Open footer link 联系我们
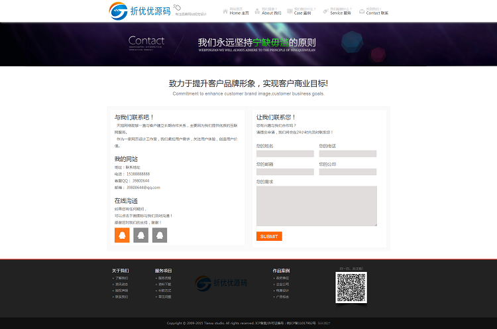The image size is (497, 329). coord(122,297)
